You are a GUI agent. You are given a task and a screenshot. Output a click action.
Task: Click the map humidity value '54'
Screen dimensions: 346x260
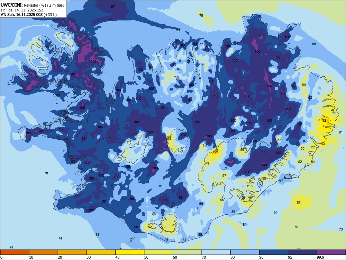tap(313, 162)
